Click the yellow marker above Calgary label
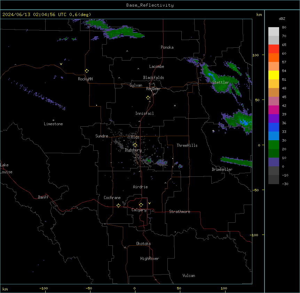The height and width of the screenshot is (293, 300). click(141, 205)
